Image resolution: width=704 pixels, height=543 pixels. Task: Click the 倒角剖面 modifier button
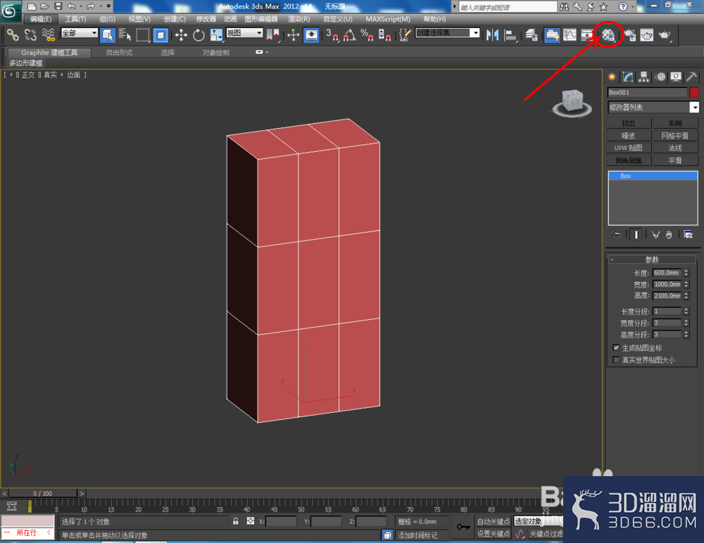[629, 160]
